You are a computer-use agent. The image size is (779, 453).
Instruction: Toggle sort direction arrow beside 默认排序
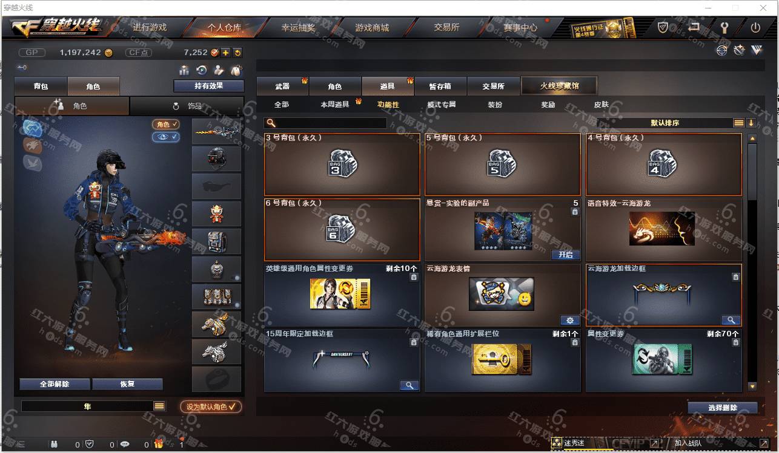pyautogui.click(x=751, y=123)
